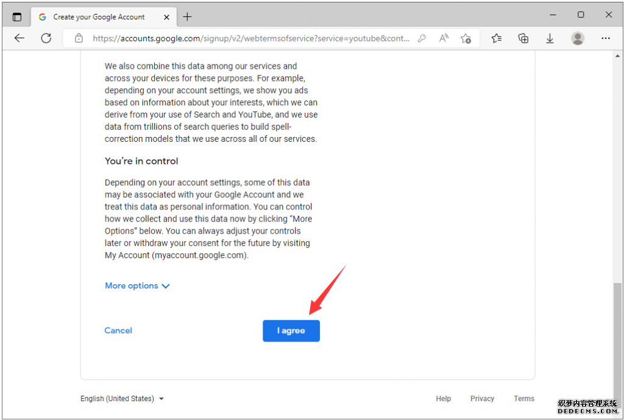Click the scrollbar up arrow

pyautogui.click(x=617, y=56)
